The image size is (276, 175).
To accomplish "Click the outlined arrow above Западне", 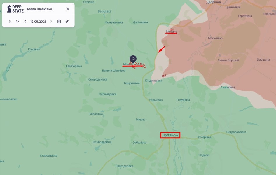I will (172, 29).
